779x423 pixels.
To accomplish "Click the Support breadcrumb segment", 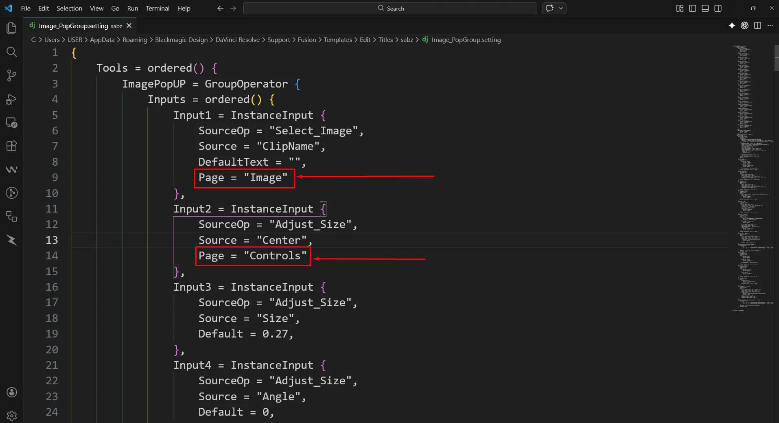I will 279,39.
